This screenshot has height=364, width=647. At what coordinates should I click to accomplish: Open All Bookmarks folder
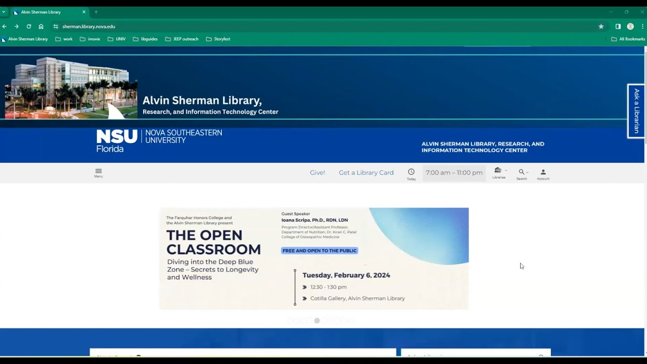coord(628,39)
